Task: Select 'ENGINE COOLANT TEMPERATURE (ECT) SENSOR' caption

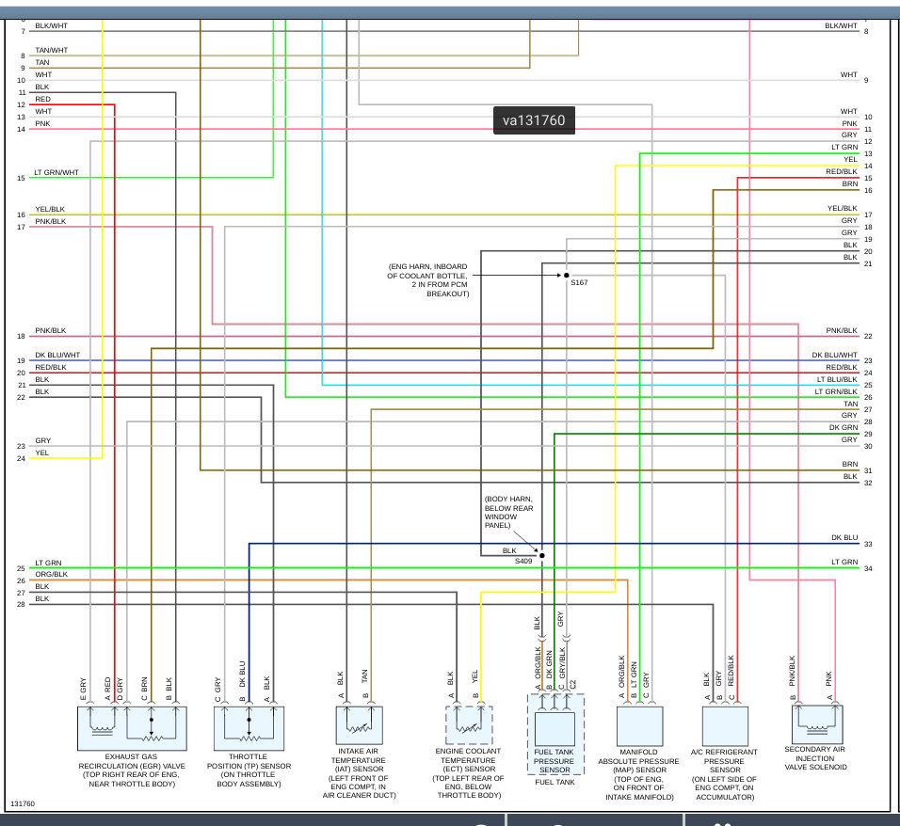Action: [x=469, y=773]
